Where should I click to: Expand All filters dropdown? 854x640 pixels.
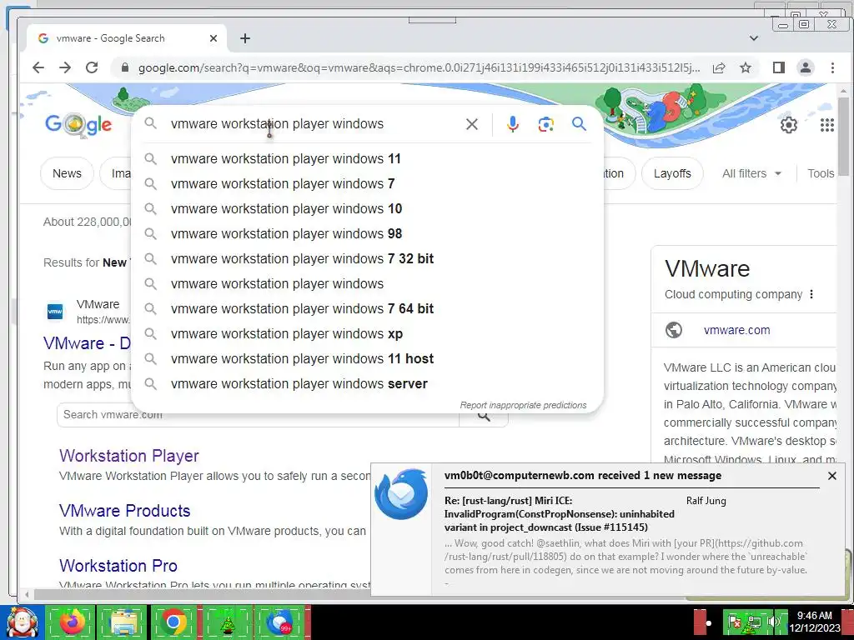(751, 173)
